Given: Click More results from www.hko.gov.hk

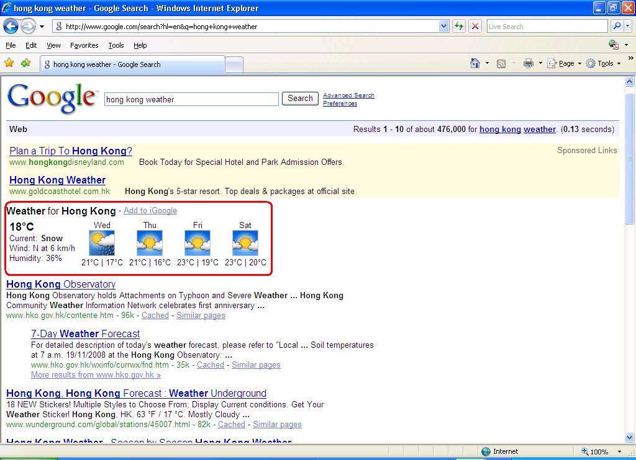Looking at the screenshot, I should [x=96, y=375].
